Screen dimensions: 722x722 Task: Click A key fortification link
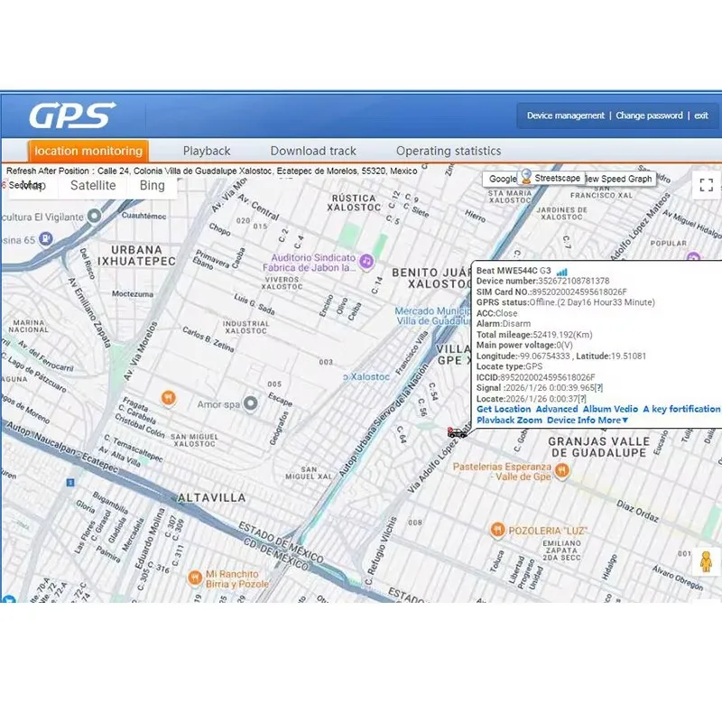[681, 409]
